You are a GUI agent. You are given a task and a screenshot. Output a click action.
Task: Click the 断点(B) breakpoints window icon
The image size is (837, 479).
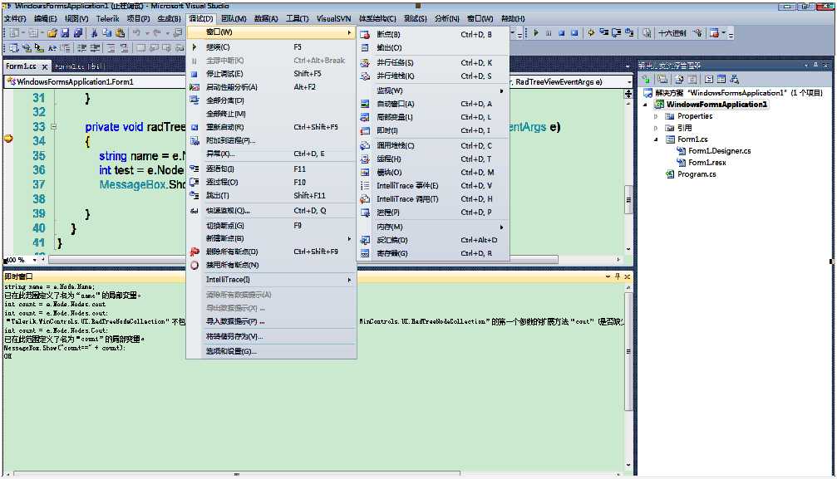(365, 35)
